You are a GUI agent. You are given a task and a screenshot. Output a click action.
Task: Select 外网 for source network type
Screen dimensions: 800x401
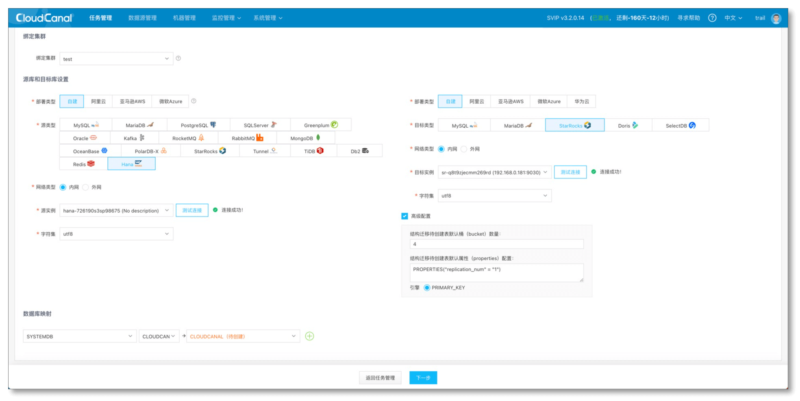coord(86,187)
